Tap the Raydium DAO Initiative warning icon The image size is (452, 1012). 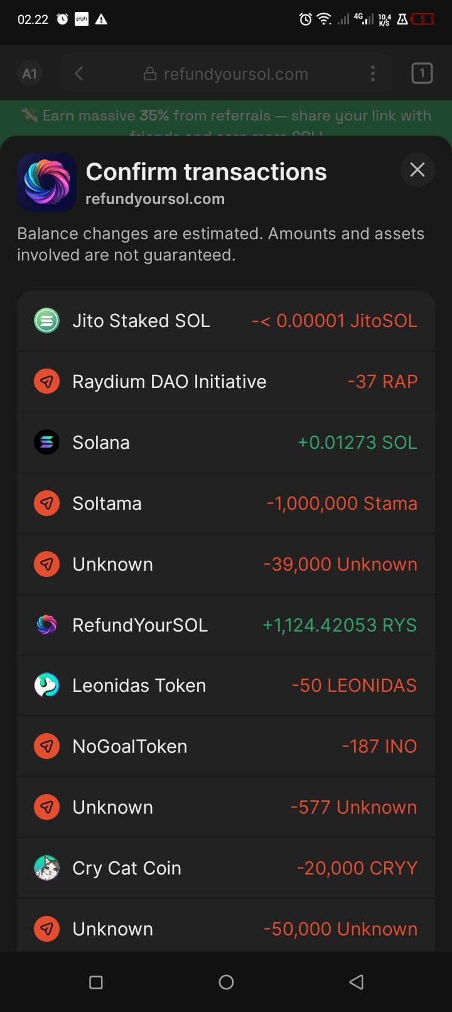tap(46, 382)
